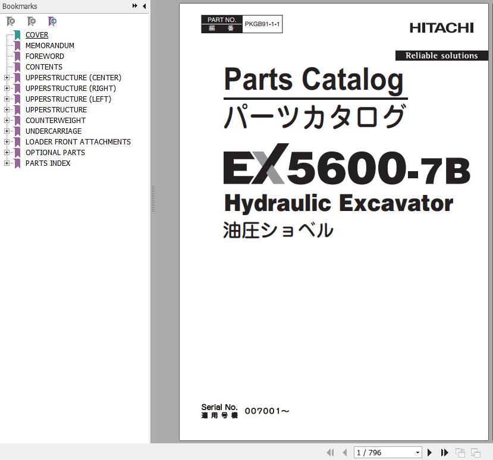The height and width of the screenshot is (460, 493).
Task: Go to the previous page
Action: (x=345, y=452)
